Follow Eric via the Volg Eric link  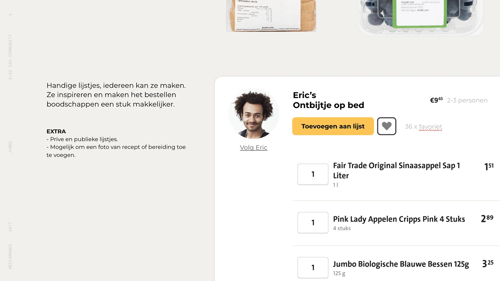pos(253,147)
